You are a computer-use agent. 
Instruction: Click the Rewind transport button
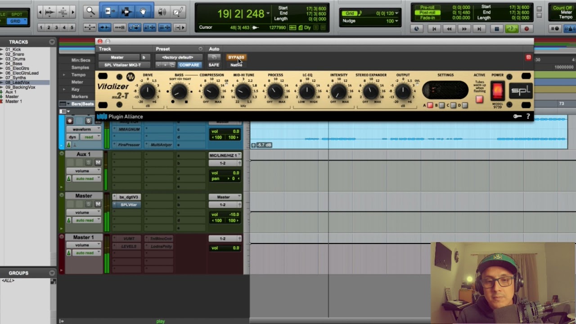(x=449, y=29)
